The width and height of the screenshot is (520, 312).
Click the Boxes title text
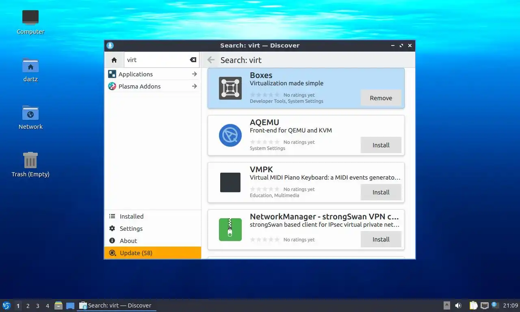tap(261, 75)
